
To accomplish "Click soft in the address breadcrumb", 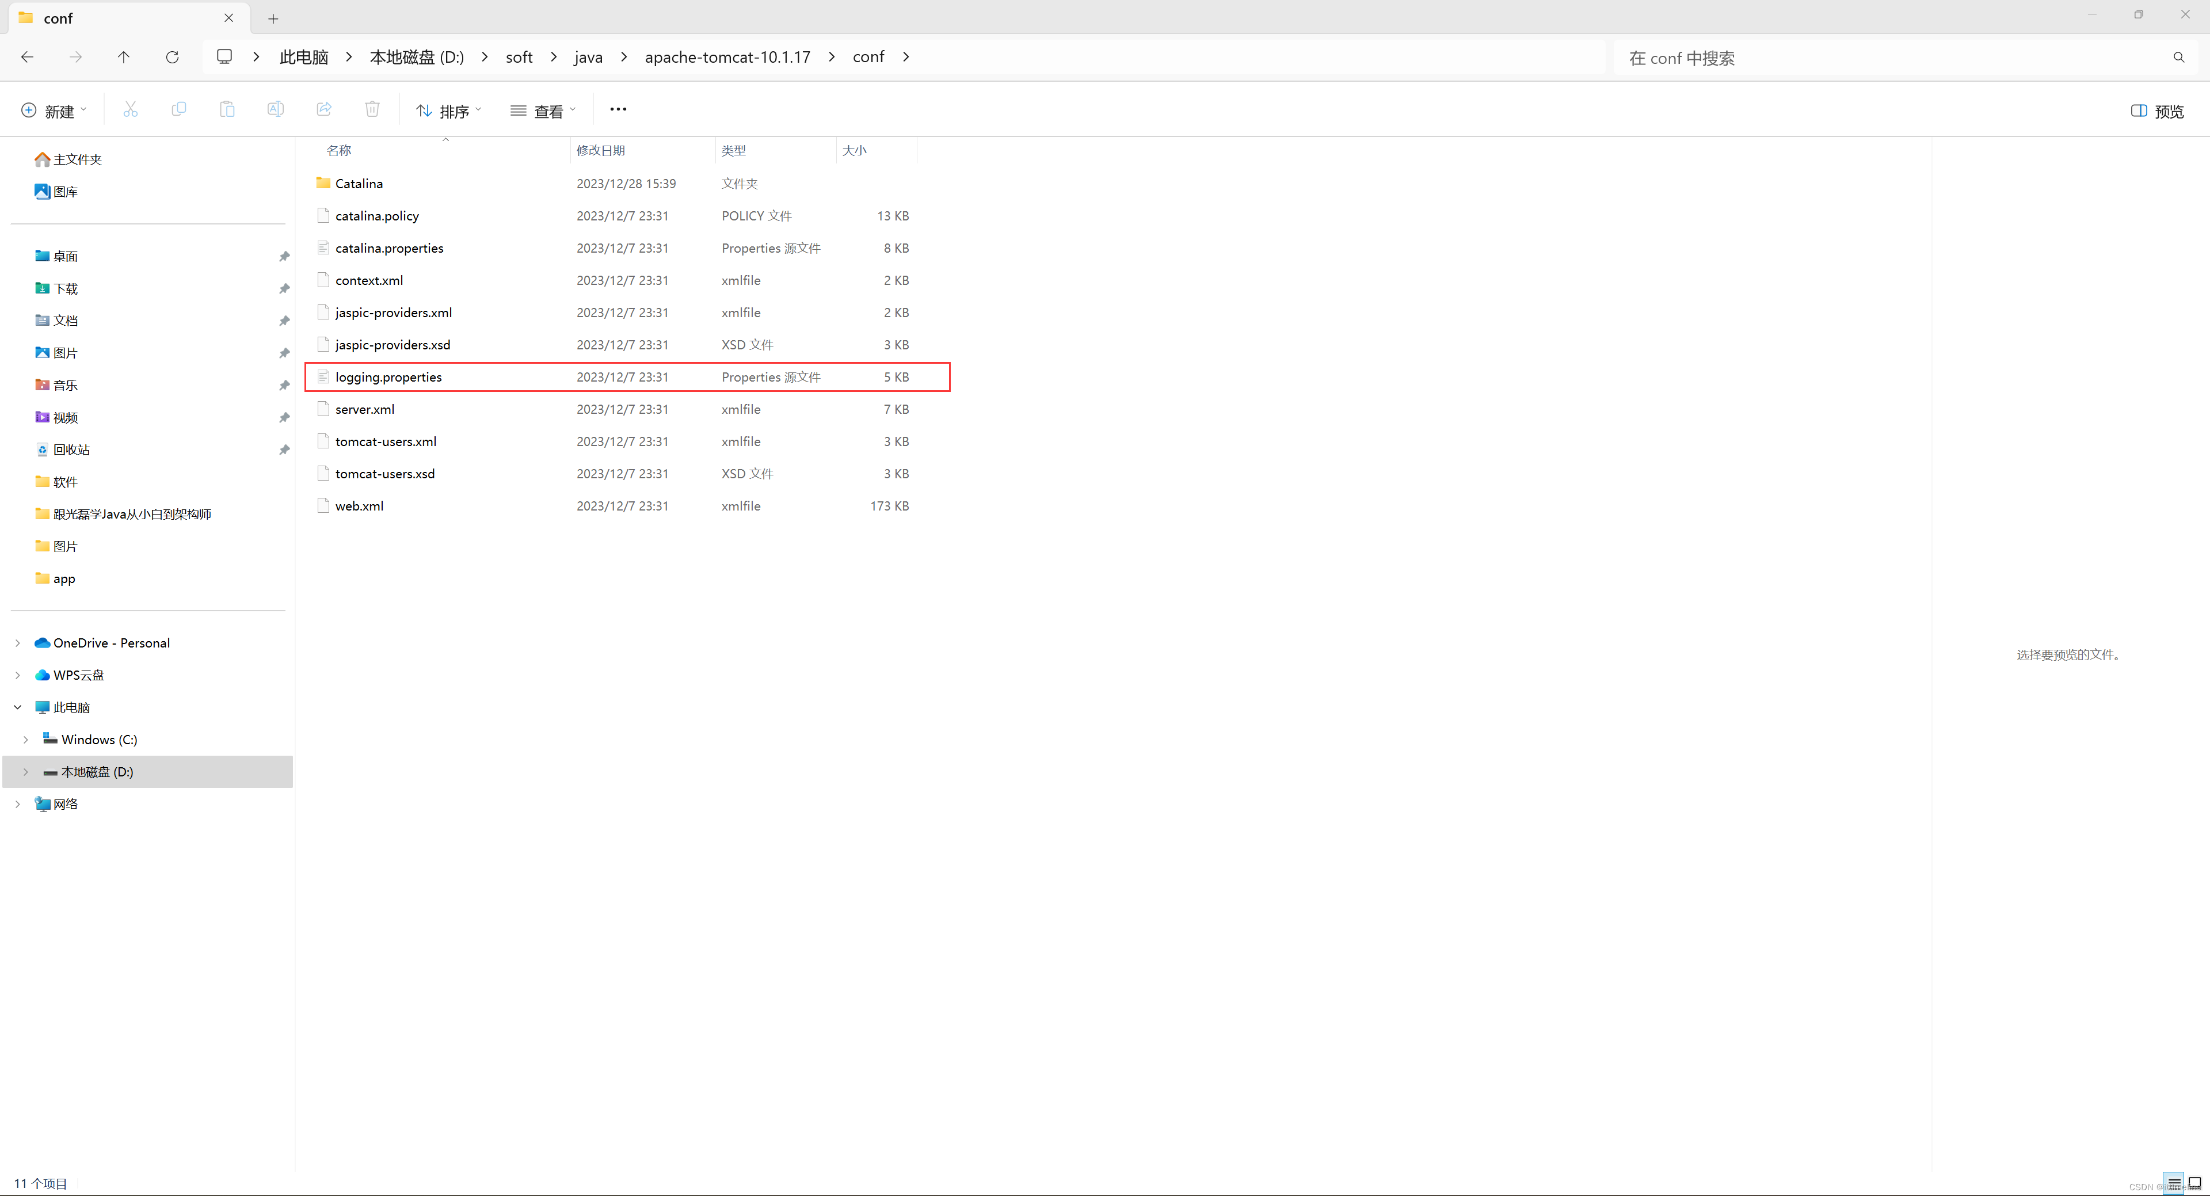I will (519, 58).
